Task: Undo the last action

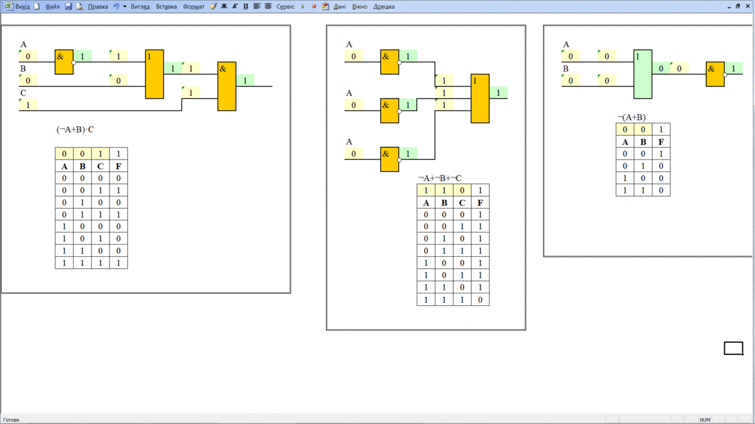Action: tap(116, 6)
